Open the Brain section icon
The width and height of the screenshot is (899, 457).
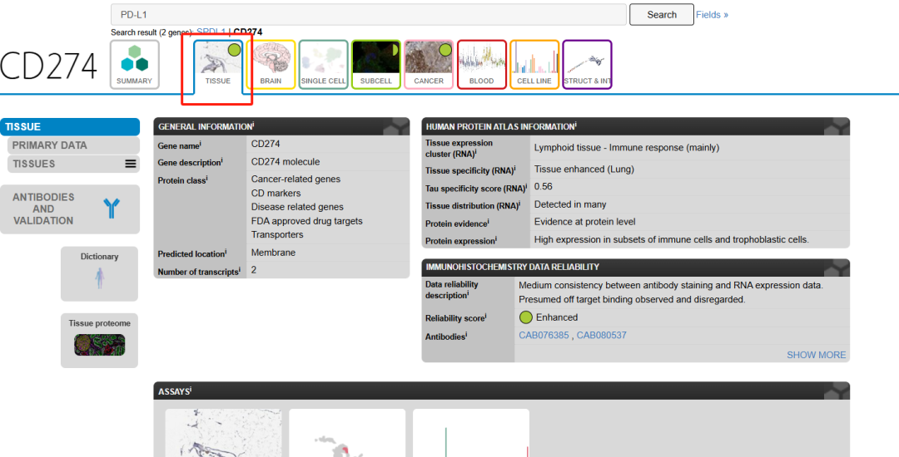click(x=271, y=64)
